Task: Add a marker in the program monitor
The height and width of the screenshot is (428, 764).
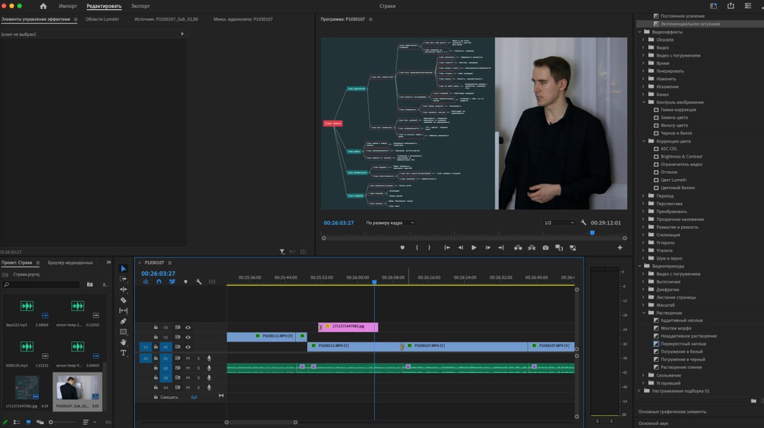Action: click(x=402, y=248)
